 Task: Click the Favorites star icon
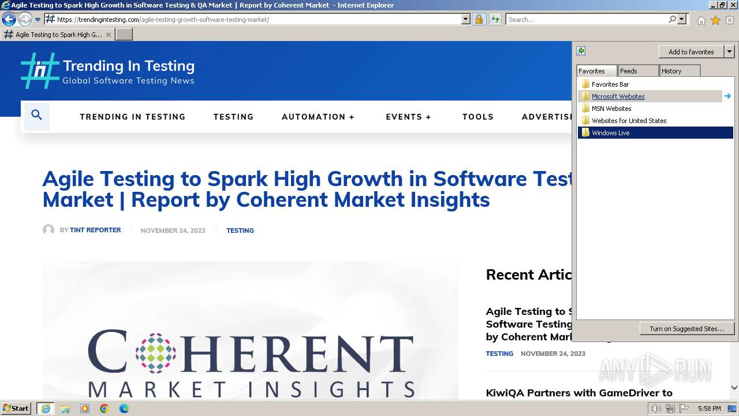point(715,20)
